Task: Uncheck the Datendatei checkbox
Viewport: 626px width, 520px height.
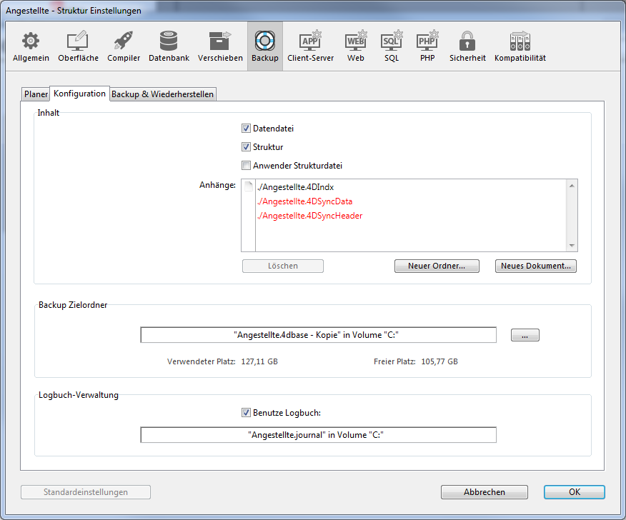Action: point(246,129)
